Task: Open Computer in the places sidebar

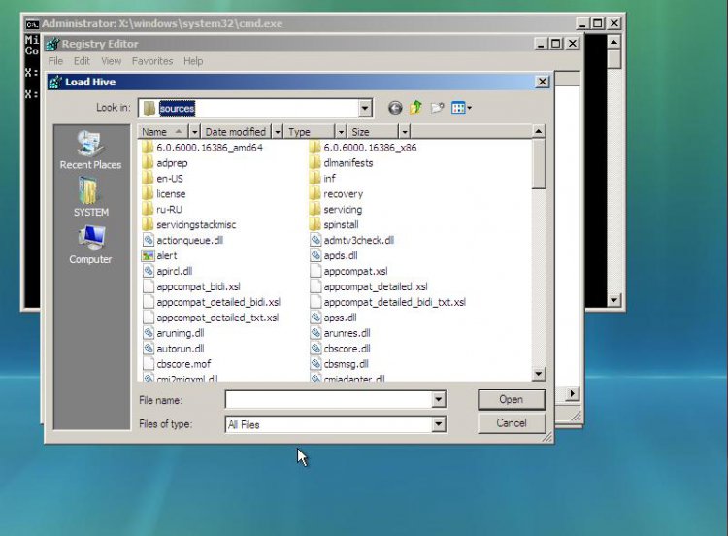Action: click(x=90, y=246)
